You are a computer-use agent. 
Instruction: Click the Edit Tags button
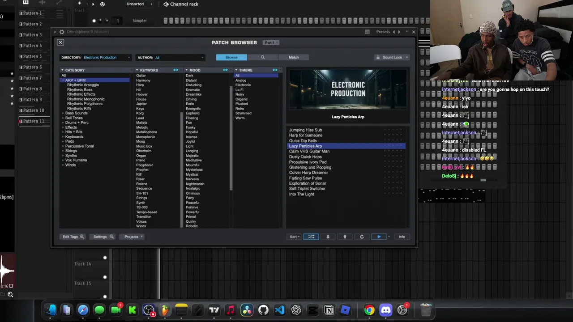[73, 237]
